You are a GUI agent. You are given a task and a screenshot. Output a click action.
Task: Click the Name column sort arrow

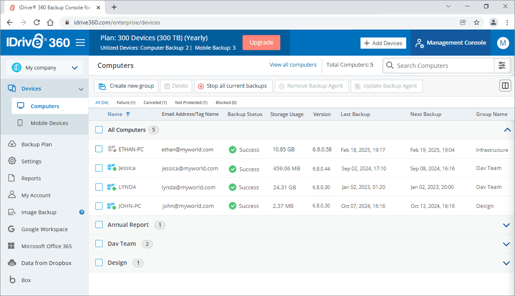click(128, 114)
